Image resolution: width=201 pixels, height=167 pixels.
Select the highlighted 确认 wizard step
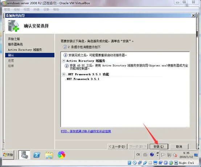click(30, 55)
